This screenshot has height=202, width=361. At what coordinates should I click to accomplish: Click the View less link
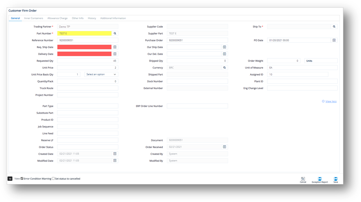[331, 101]
